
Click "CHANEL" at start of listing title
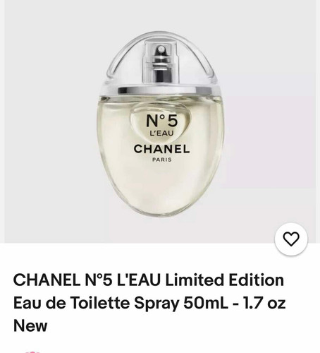tap(47, 280)
